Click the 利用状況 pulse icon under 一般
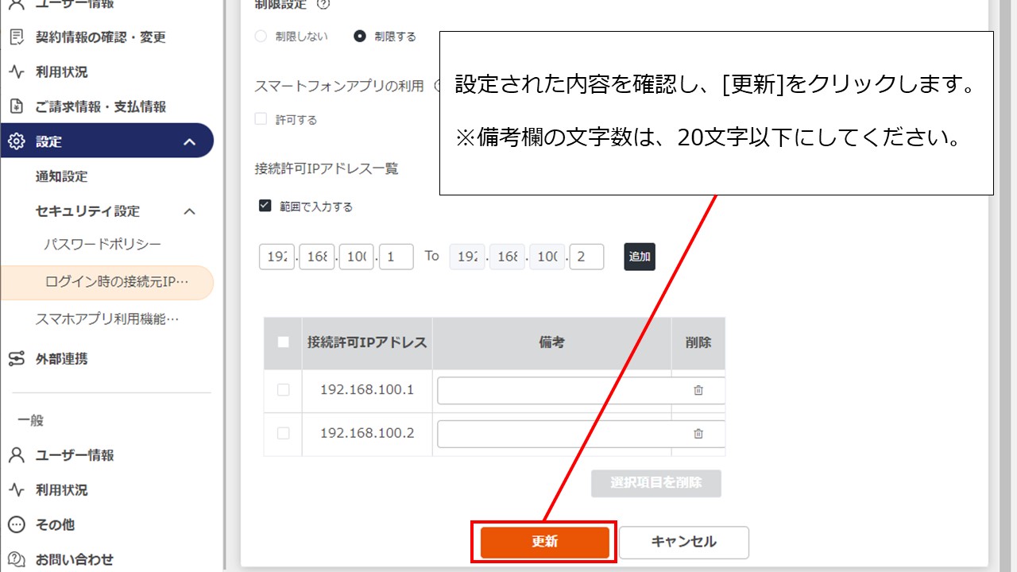Image resolution: width=1017 pixels, height=572 pixels. click(x=16, y=490)
